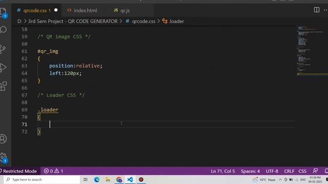Click the .loader selector text
This screenshot has height=184, width=328.
click(x=48, y=110)
